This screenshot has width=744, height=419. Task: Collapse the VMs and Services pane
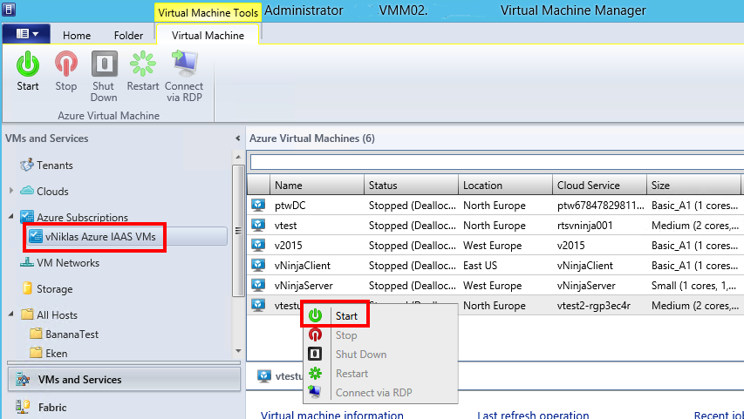(x=238, y=139)
